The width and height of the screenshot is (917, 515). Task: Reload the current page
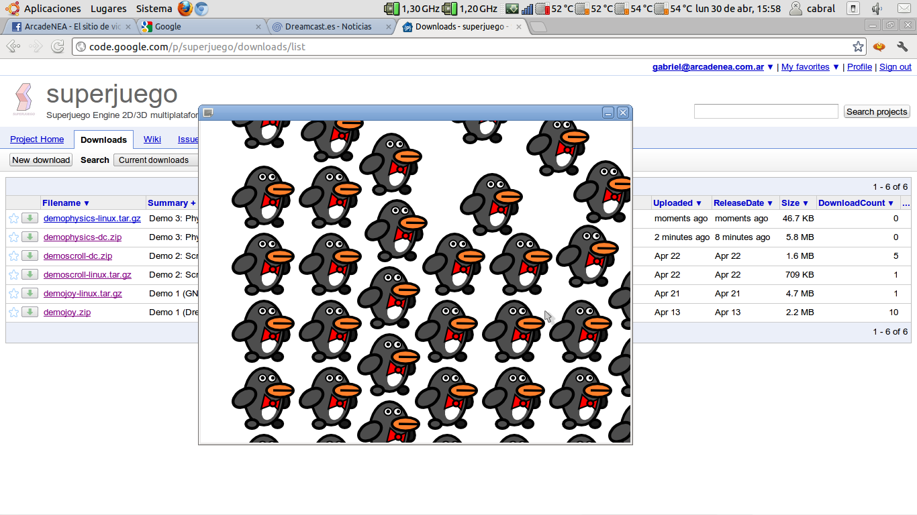click(x=58, y=46)
